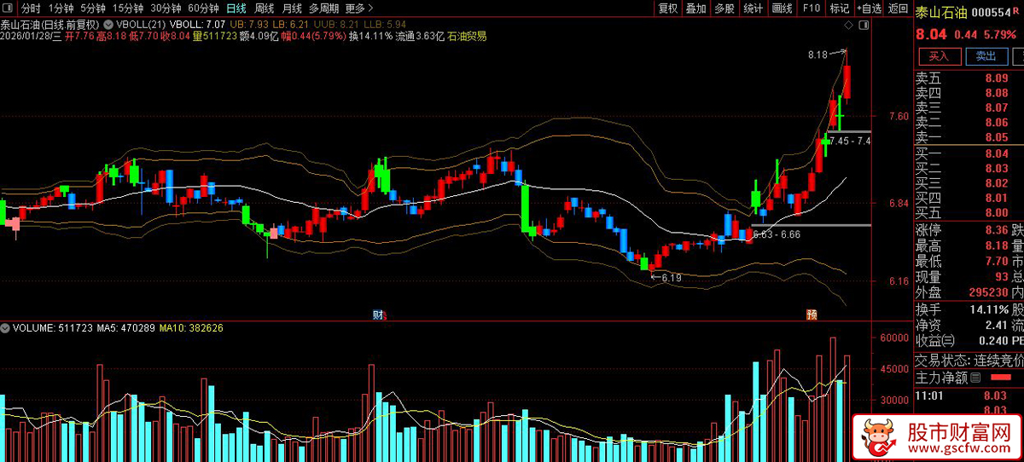Screen dimensions: 1024x462
Task: Activate the 画线 drawing tool
Action: [783, 9]
